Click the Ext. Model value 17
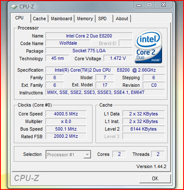Viewport: 184px width, 190px height. point(105,85)
